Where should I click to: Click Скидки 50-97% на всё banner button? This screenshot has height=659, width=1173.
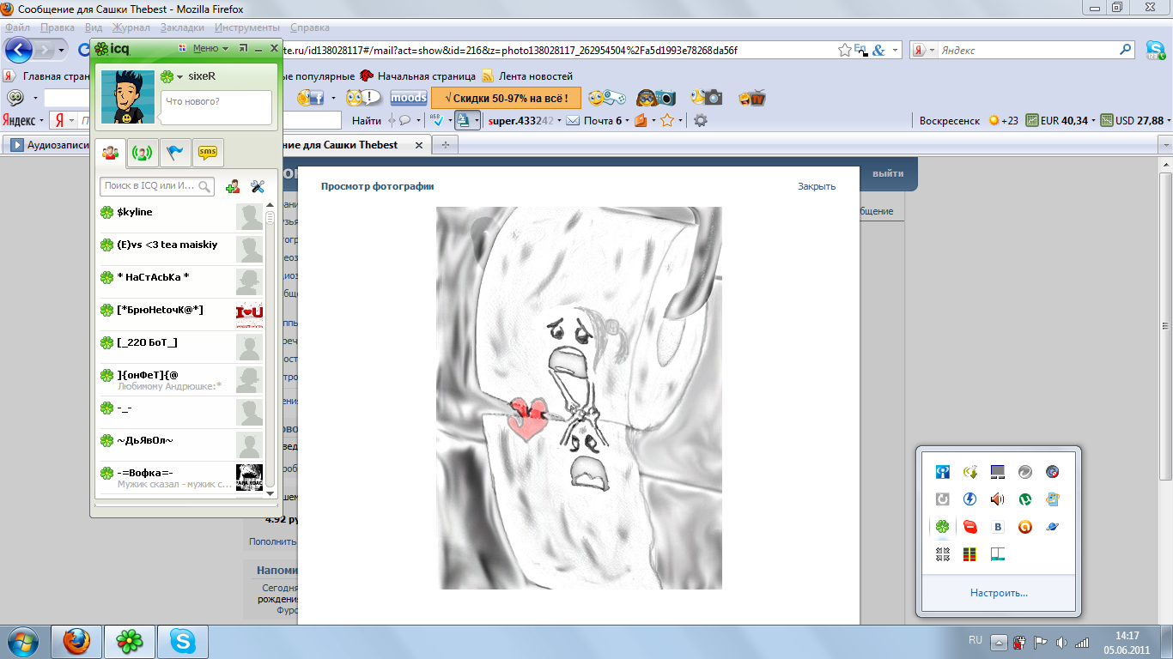pyautogui.click(x=506, y=98)
